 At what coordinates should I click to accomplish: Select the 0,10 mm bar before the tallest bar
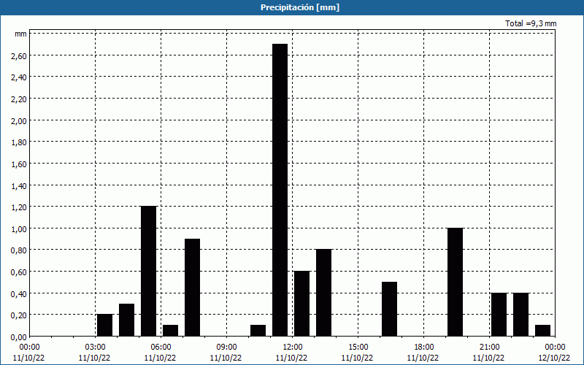[x=258, y=331]
